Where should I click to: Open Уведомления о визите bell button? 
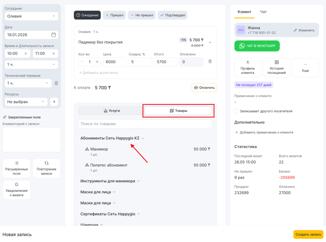[17, 190]
